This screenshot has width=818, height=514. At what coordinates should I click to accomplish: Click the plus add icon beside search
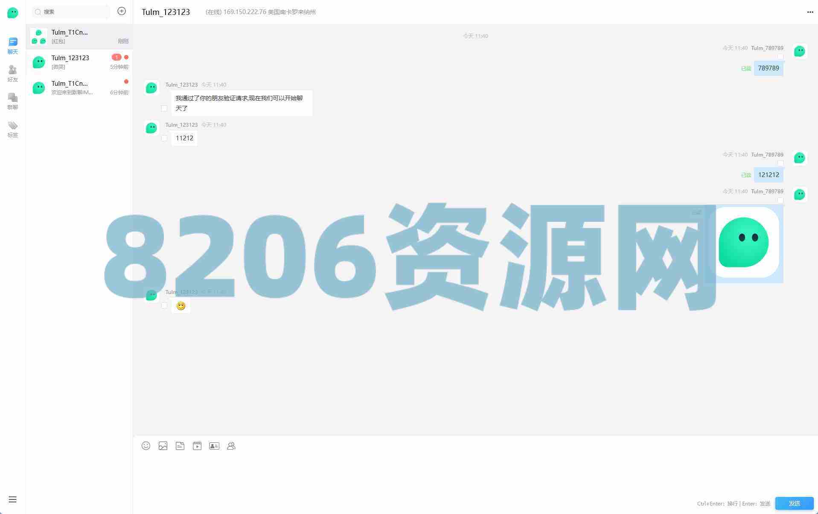122,11
